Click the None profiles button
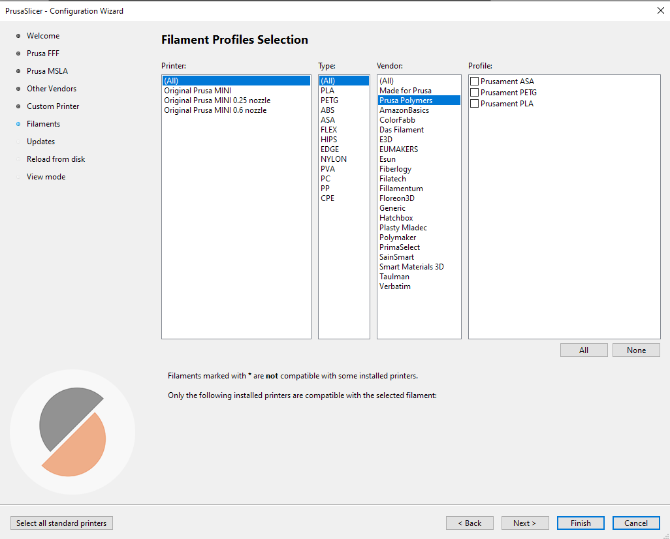Image resolution: width=670 pixels, height=539 pixels. pos(636,350)
